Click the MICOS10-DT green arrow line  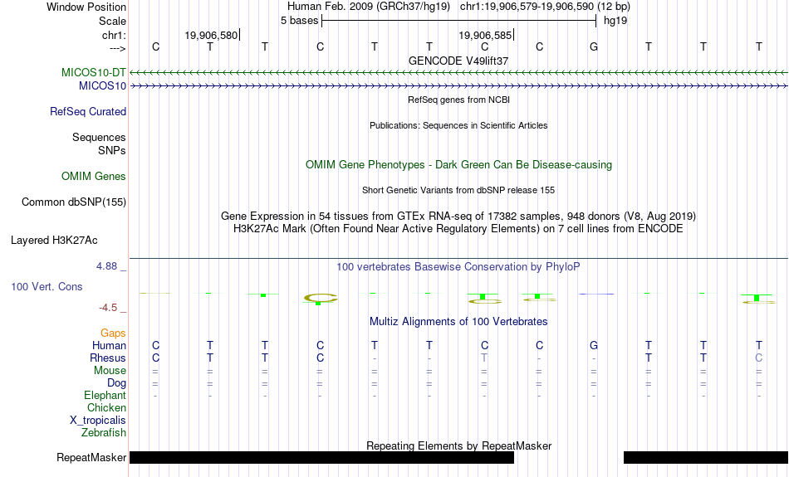coord(459,73)
